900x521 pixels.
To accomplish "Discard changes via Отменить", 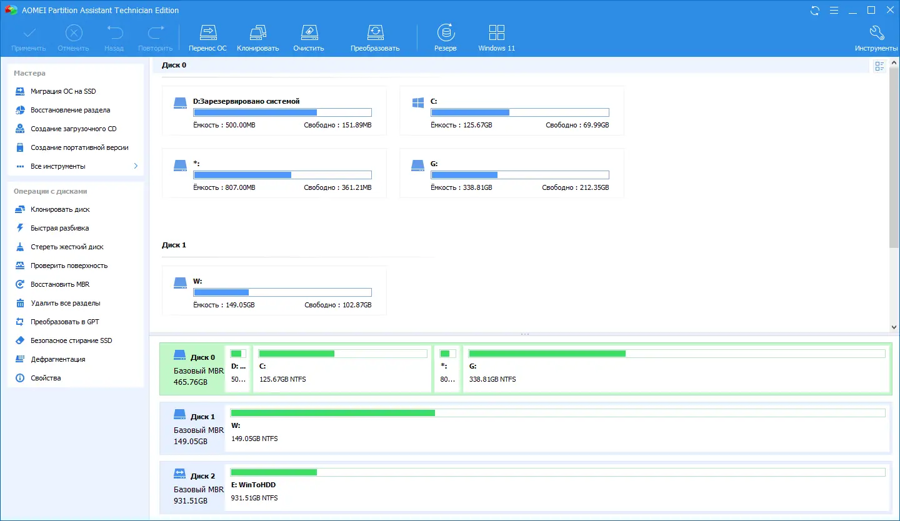I will pyautogui.click(x=73, y=36).
